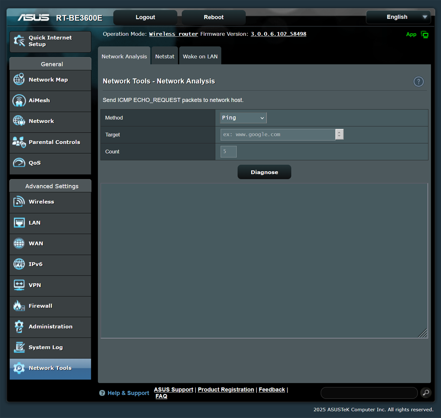Open the FAQ link
The image size is (441, 418).
pyautogui.click(x=161, y=396)
